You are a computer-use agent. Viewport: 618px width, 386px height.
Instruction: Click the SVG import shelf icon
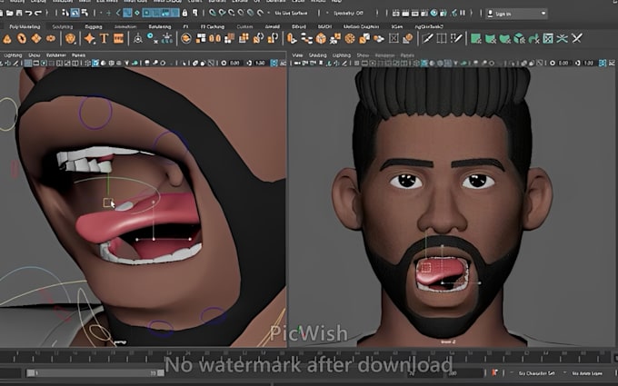click(x=119, y=38)
